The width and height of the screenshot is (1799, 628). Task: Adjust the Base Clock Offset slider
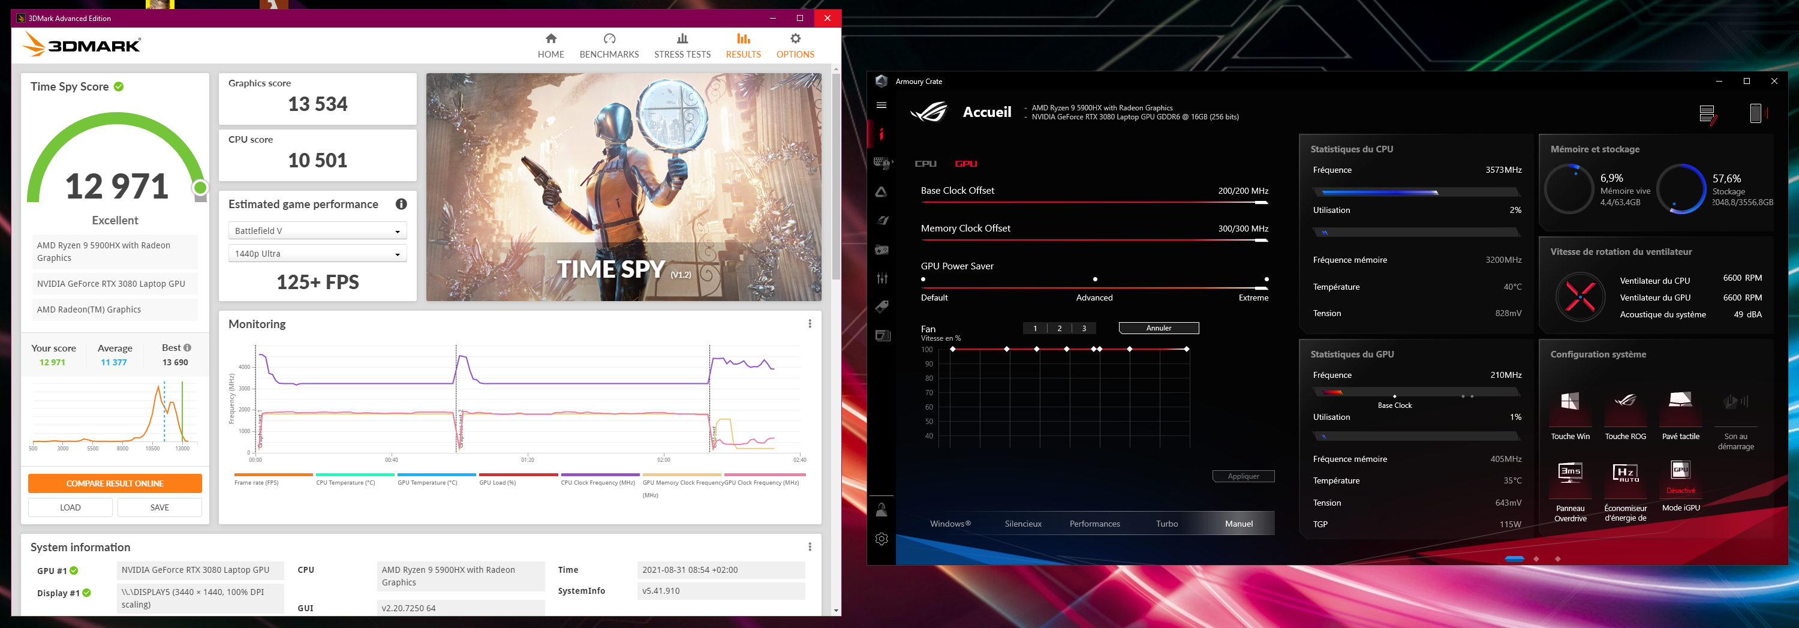[1094, 203]
